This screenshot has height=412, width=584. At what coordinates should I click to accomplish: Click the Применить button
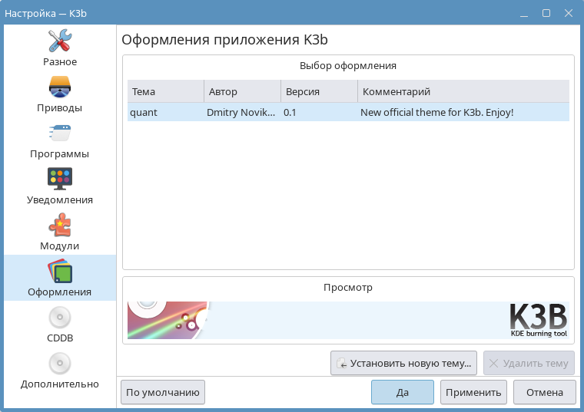tap(473, 392)
